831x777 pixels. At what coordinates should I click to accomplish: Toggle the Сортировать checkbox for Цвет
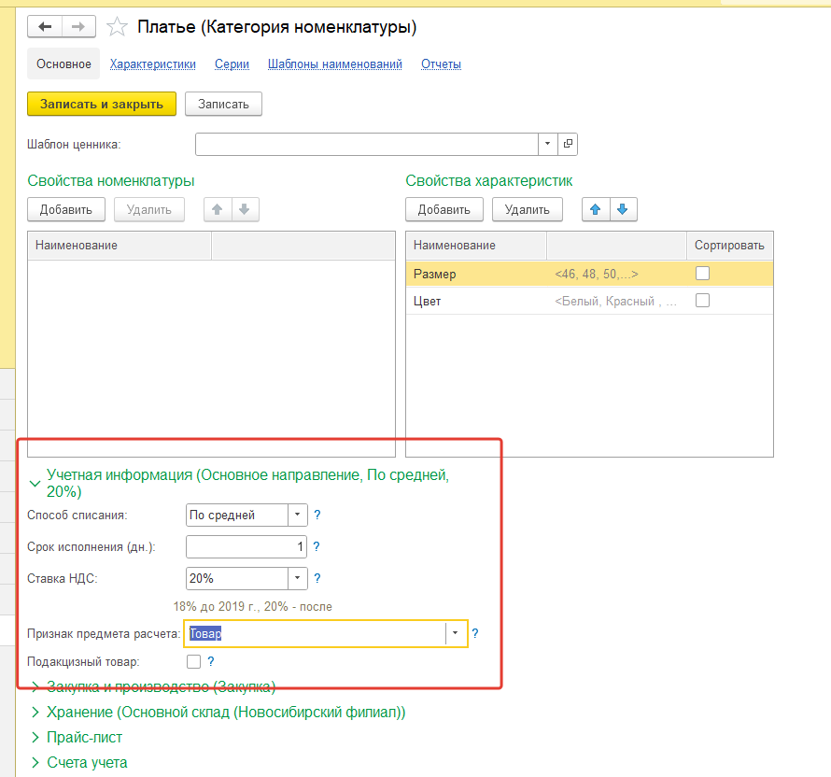pyautogui.click(x=702, y=301)
